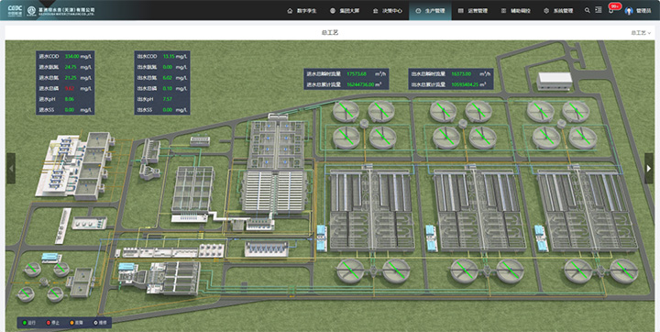Toggle the green 运行 status legend
This screenshot has height=332, width=660.
pyautogui.click(x=29, y=323)
